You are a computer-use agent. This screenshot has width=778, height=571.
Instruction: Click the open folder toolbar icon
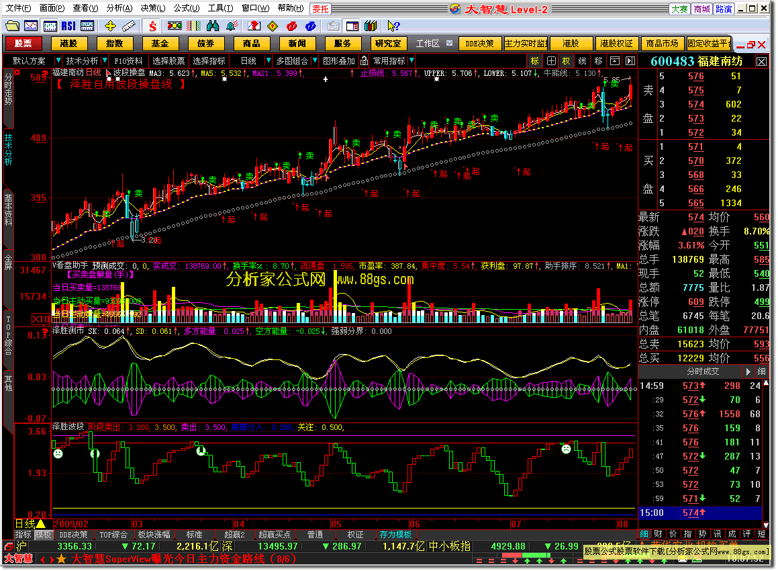click(12, 26)
